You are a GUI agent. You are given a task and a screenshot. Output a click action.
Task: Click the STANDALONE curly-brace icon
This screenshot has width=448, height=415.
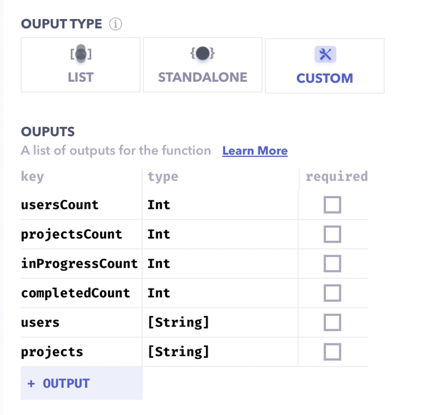tap(203, 53)
